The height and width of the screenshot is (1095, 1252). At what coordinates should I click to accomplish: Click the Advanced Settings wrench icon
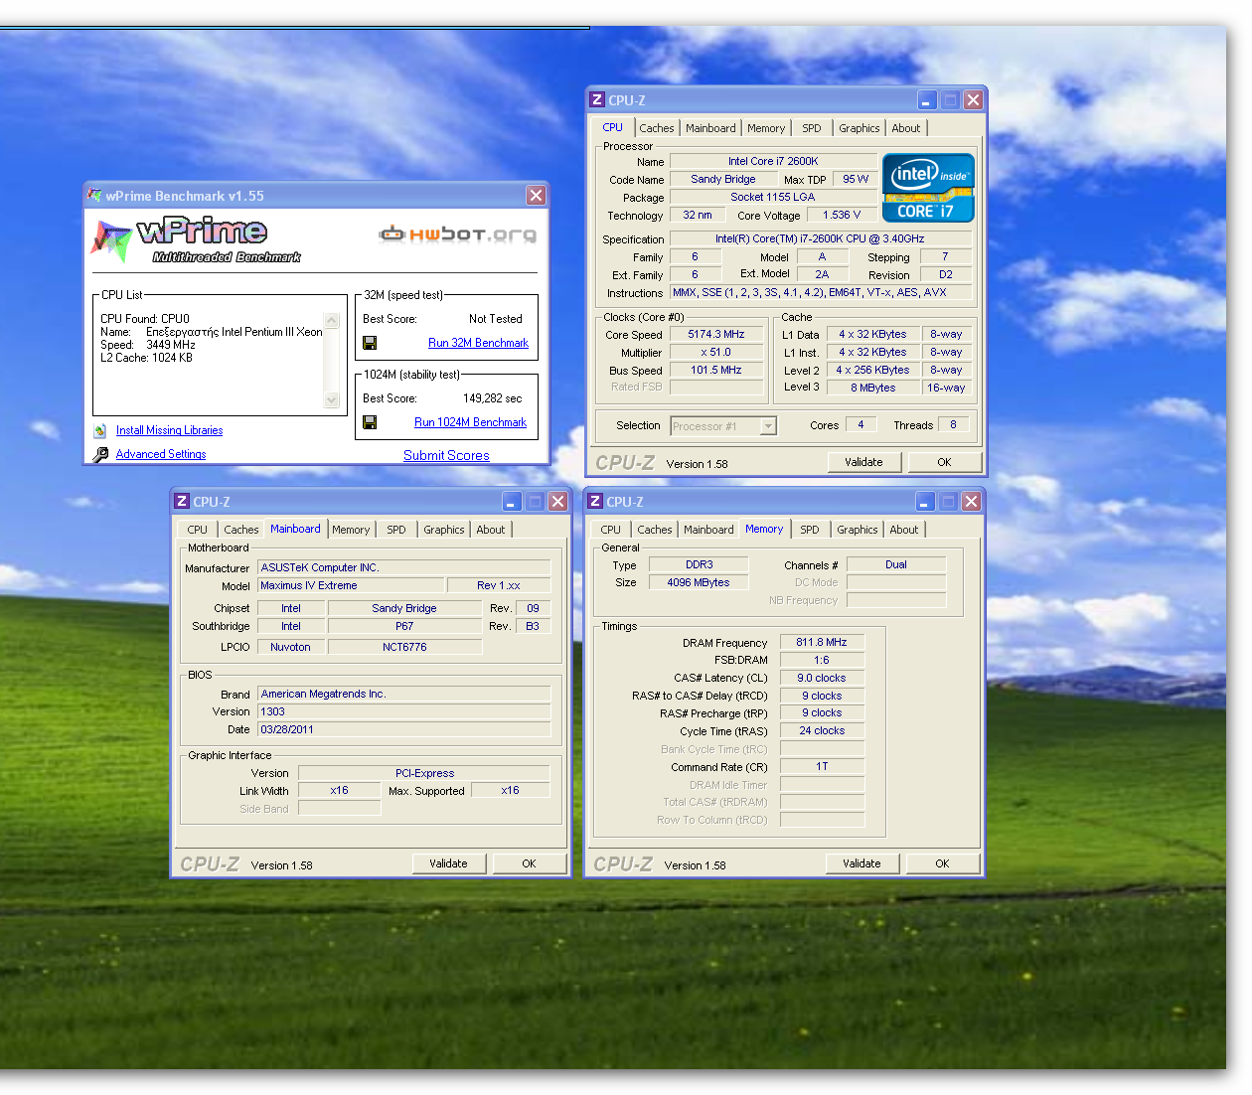(100, 454)
